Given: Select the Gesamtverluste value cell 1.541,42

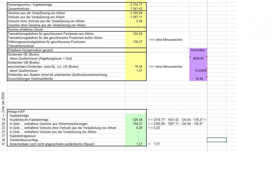Looking at the screenshot, I should pos(135,9).
